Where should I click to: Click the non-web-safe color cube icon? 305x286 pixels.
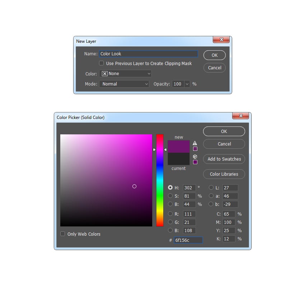click(195, 156)
